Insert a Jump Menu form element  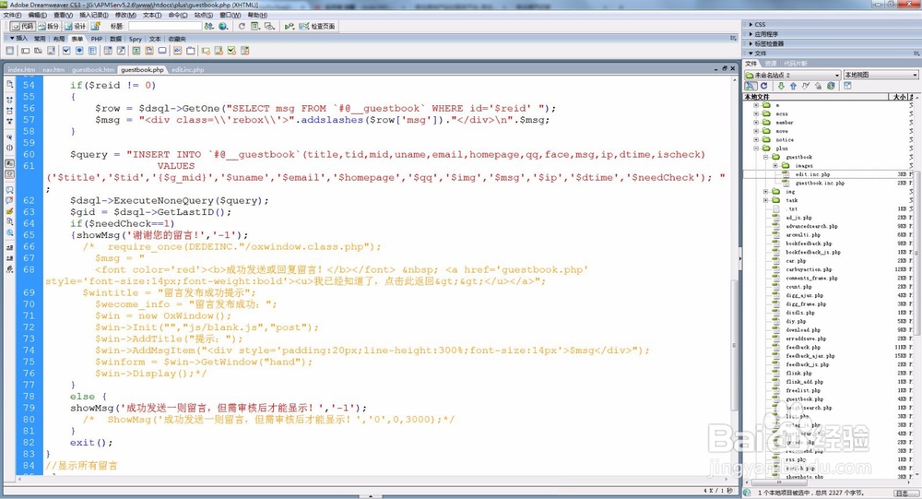pos(121,51)
